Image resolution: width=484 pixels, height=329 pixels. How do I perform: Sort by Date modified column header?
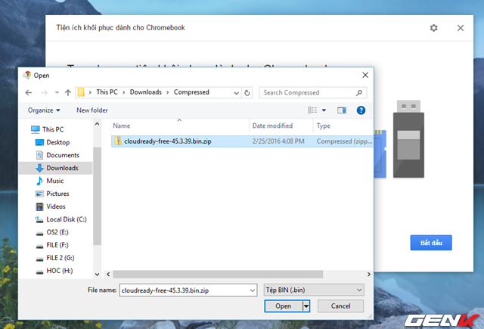click(x=272, y=126)
